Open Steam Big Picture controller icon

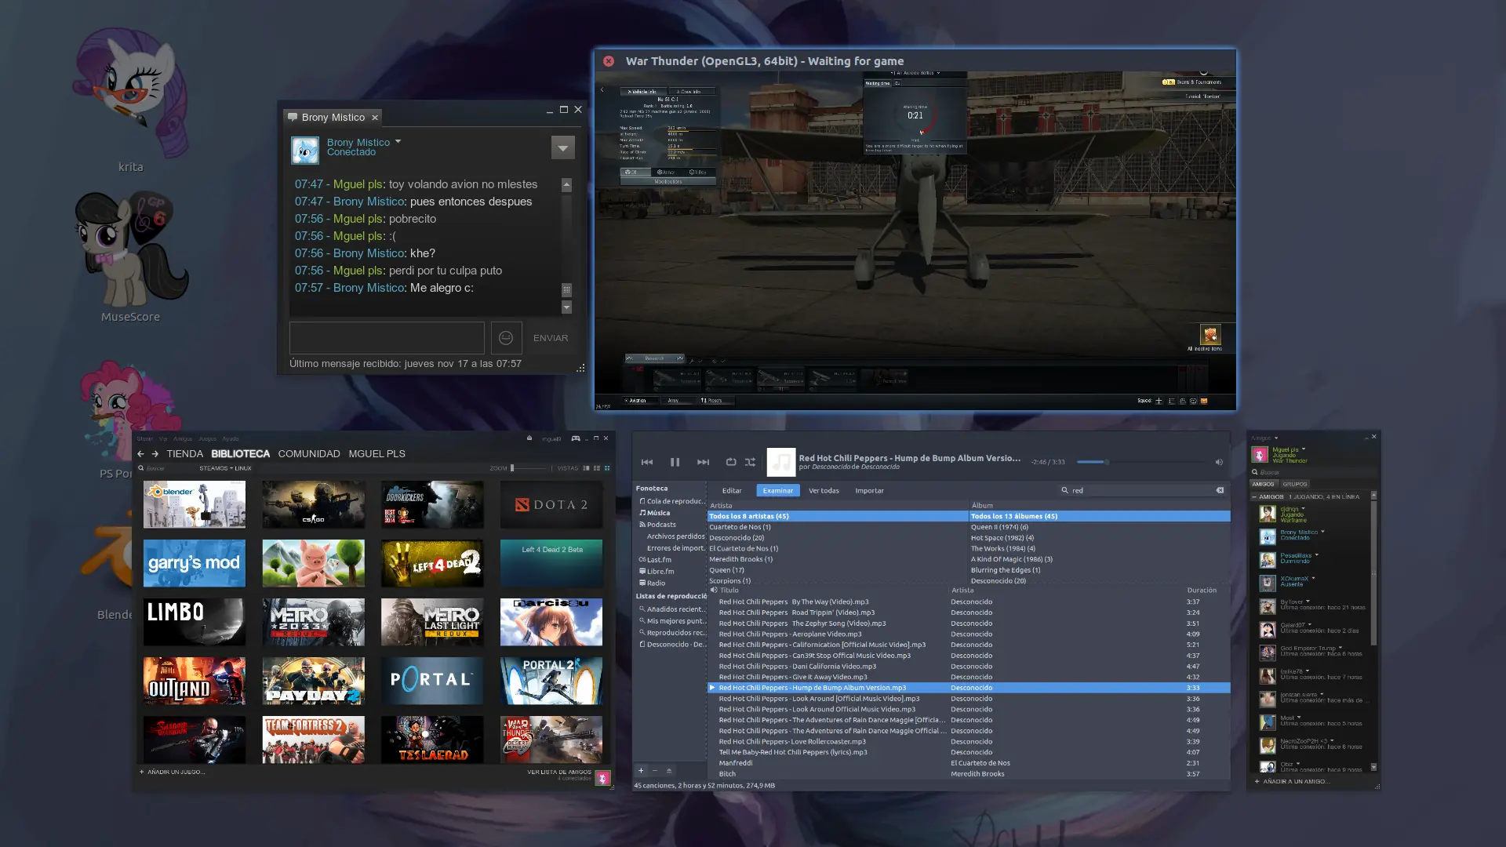coord(576,438)
